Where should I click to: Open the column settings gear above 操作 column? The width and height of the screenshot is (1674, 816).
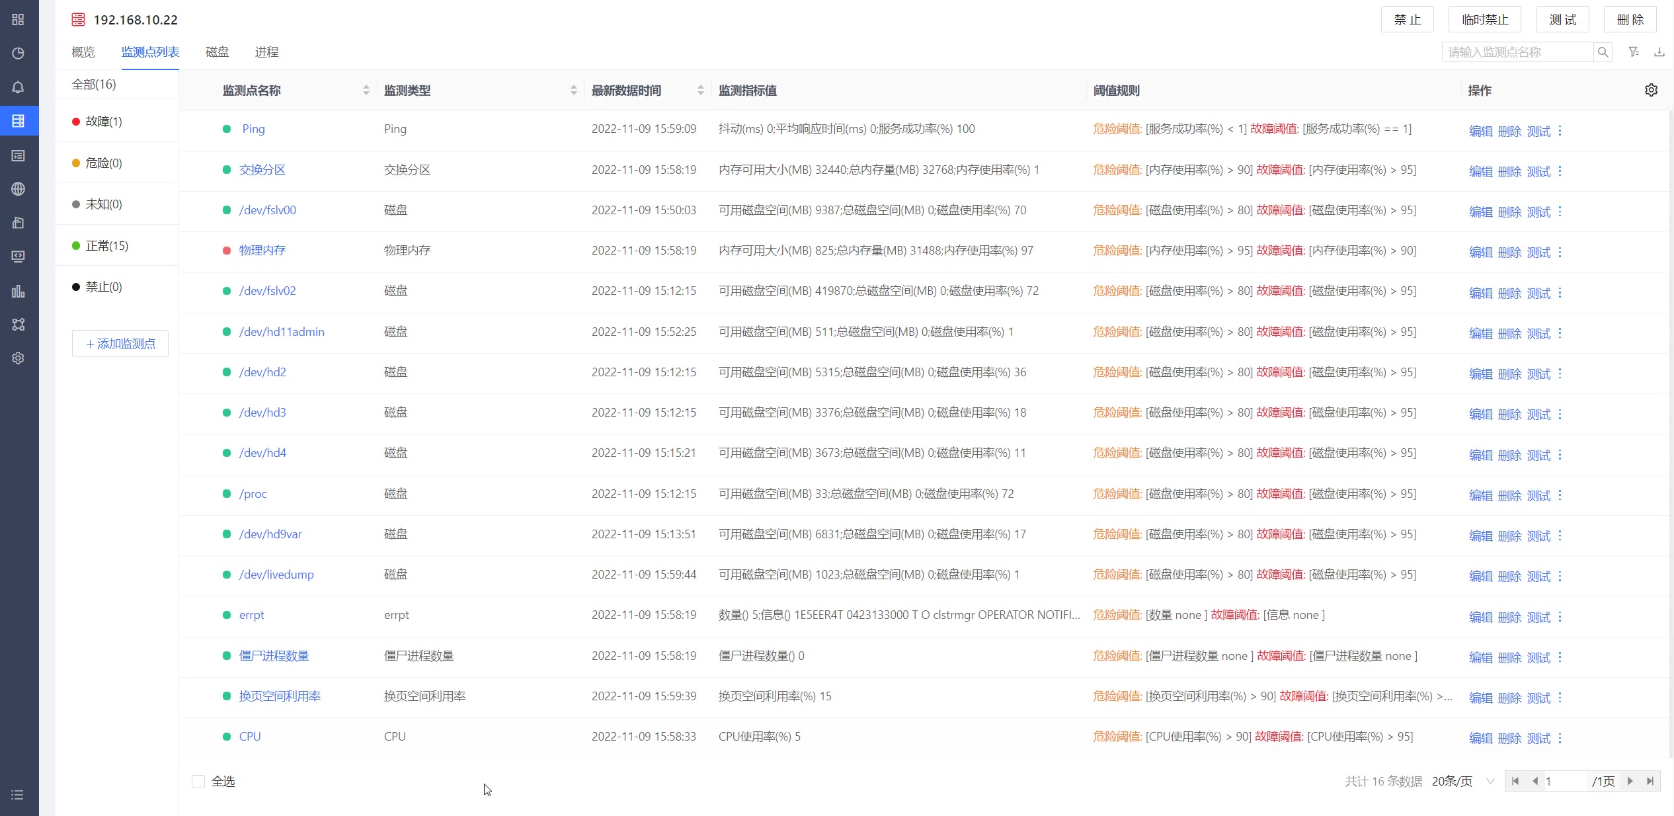pyautogui.click(x=1652, y=90)
